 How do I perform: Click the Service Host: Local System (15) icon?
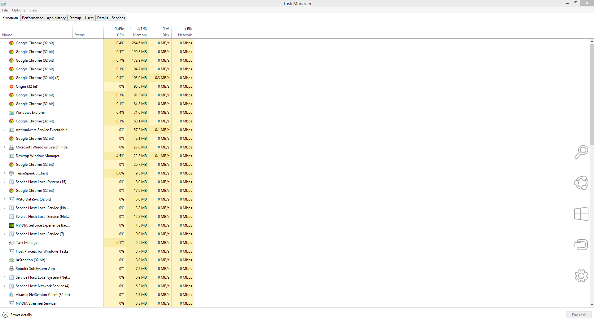[11, 182]
